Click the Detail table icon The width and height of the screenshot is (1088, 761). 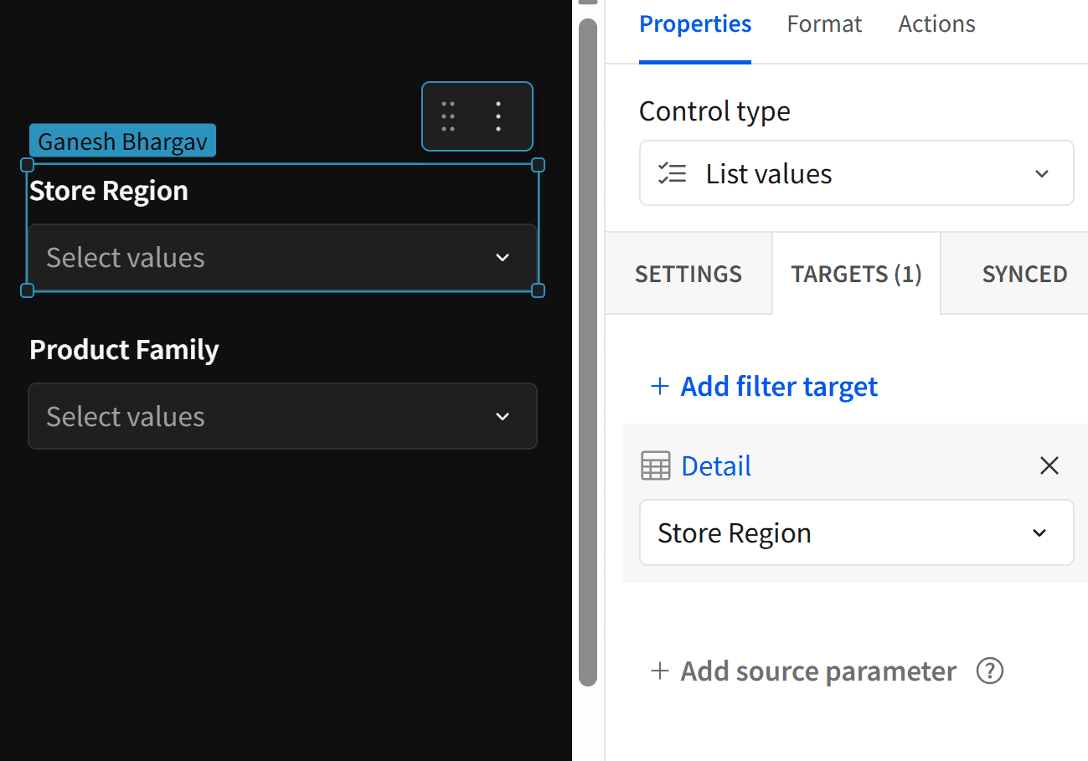(656, 465)
